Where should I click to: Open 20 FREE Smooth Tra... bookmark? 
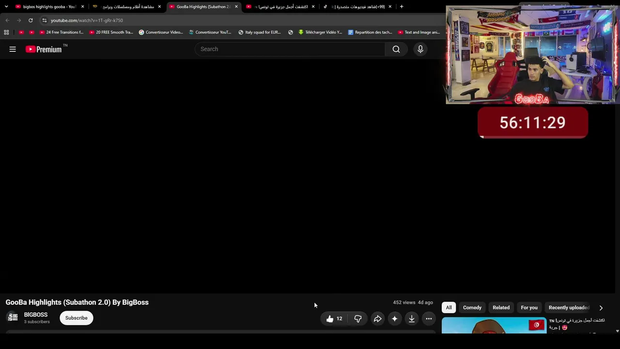(111, 32)
